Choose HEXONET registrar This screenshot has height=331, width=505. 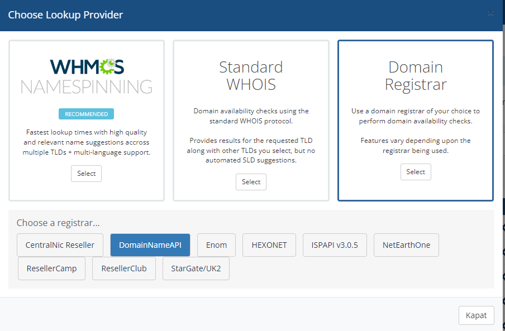click(x=269, y=245)
